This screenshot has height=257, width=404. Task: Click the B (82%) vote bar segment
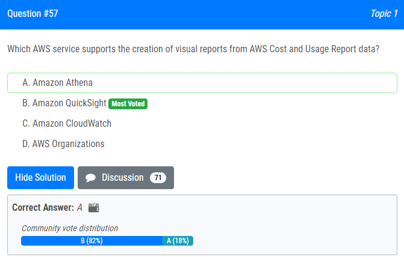(92, 241)
